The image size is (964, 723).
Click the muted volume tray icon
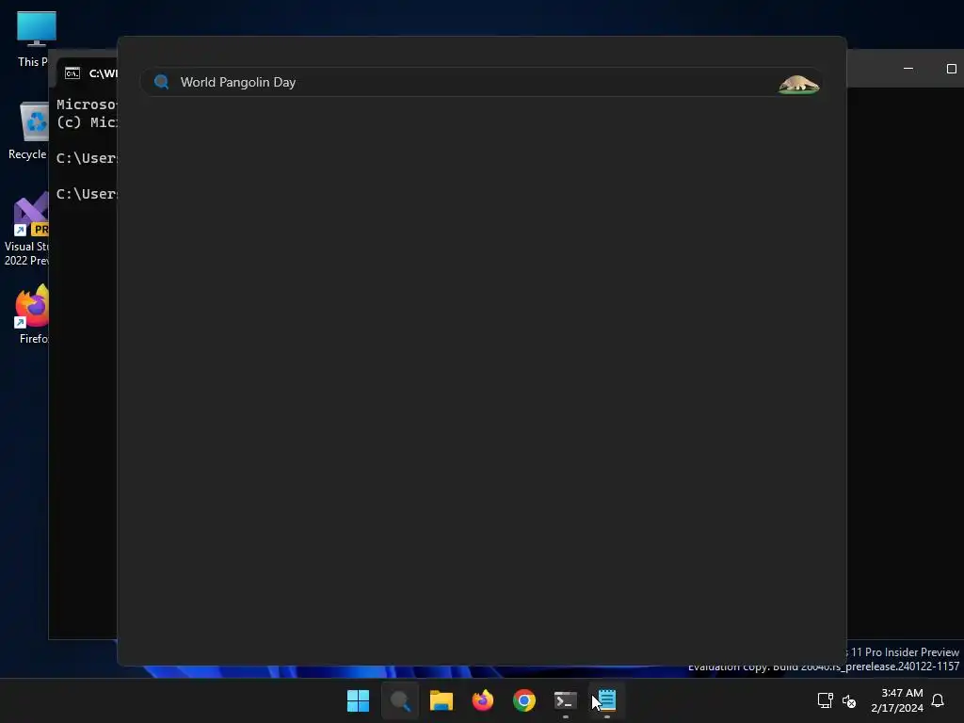point(849,700)
